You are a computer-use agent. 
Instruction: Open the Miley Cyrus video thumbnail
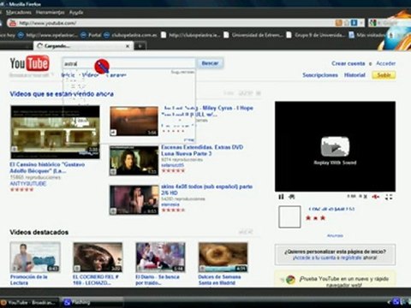click(134, 121)
